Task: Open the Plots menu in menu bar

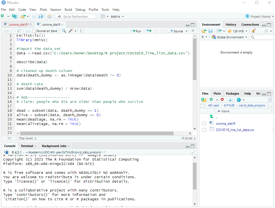Action: pos(43,10)
